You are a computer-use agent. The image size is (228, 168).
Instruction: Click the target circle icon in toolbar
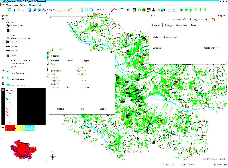coord(135,10)
